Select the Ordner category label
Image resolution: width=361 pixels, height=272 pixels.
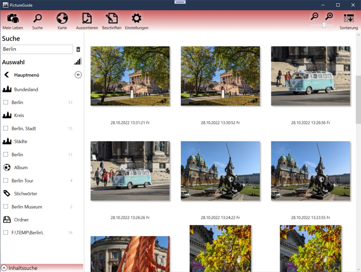click(21, 220)
